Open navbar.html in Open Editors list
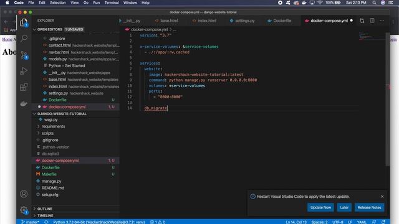399x224 pixels. pos(76,52)
